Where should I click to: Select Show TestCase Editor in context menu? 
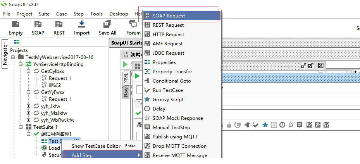point(102,146)
